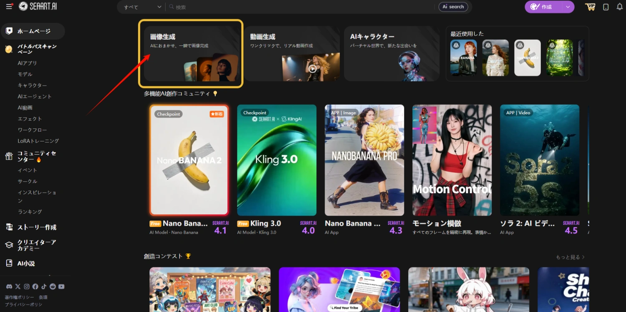
Task: Click the purple 作成 button
Action: [x=542, y=7]
